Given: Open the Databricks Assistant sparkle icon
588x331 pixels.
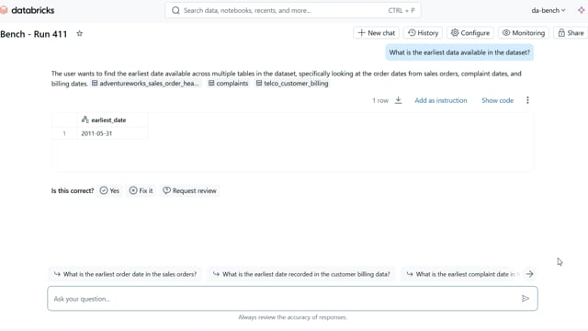Looking at the screenshot, I should tap(582, 10).
